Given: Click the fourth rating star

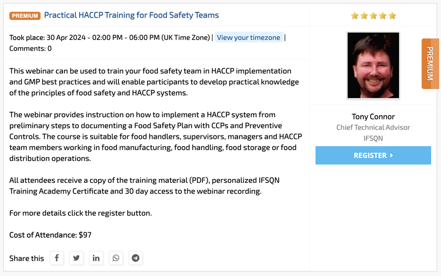Looking at the screenshot, I should (382, 16).
